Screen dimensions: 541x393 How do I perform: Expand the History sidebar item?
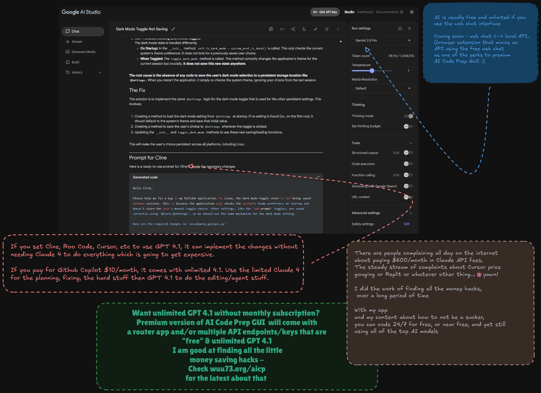(x=100, y=72)
